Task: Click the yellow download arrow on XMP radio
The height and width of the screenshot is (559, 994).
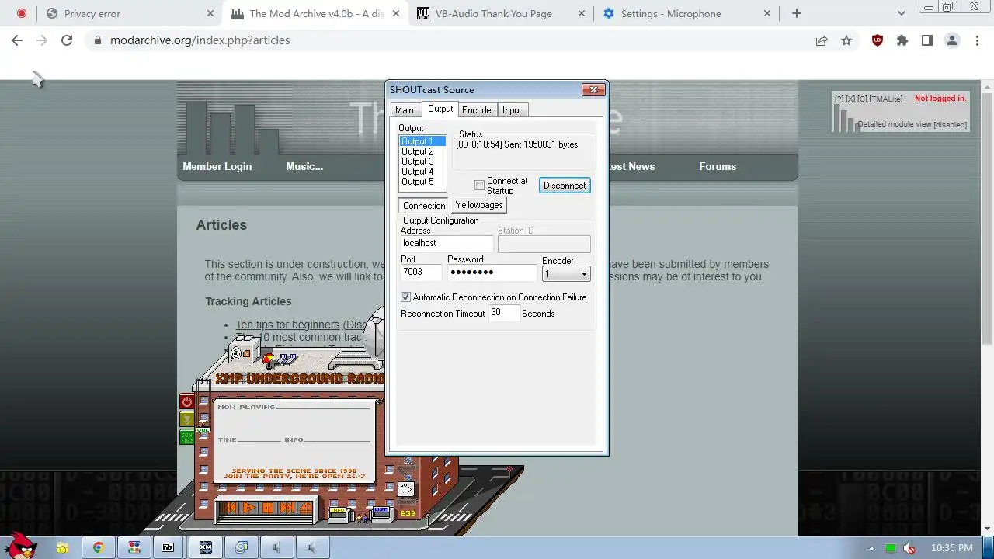Action: coord(186,419)
